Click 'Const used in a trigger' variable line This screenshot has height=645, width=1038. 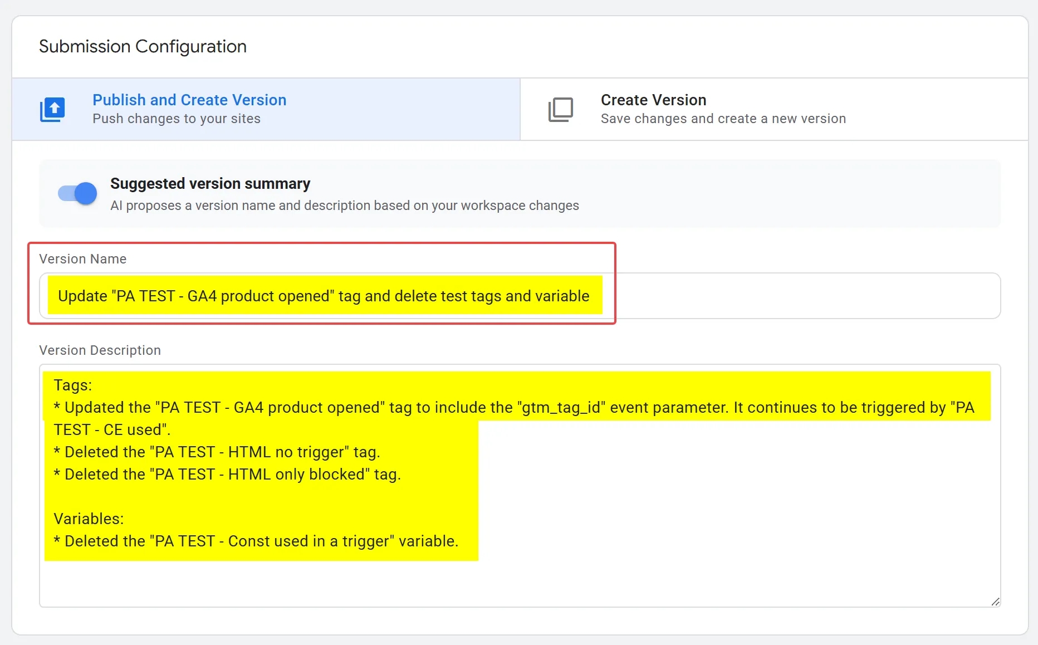256,541
